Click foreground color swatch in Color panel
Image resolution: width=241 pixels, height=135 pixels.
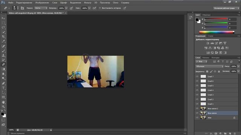[x=197, y=19]
